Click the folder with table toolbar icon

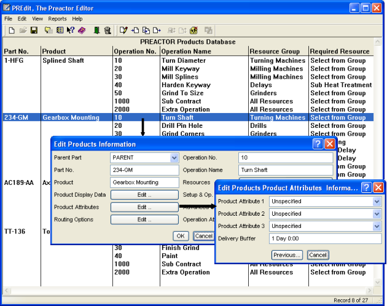(49, 30)
